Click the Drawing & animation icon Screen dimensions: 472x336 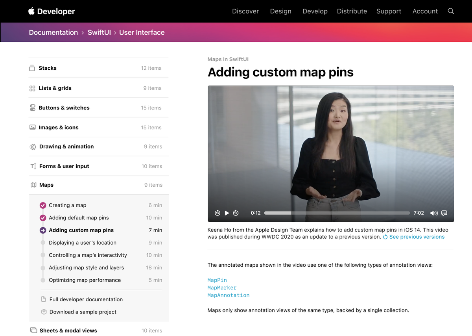[x=33, y=147]
